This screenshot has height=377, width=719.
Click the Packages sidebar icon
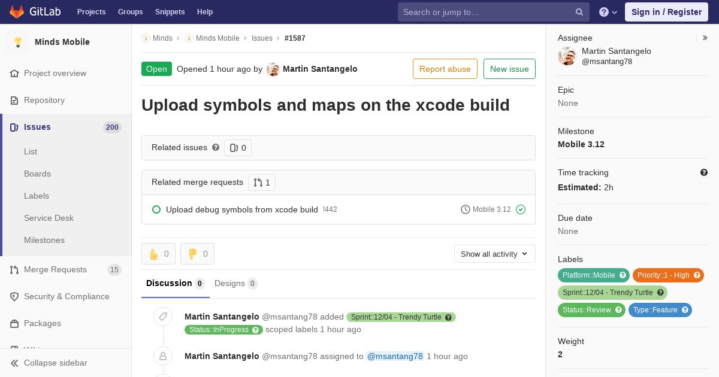[x=14, y=323]
